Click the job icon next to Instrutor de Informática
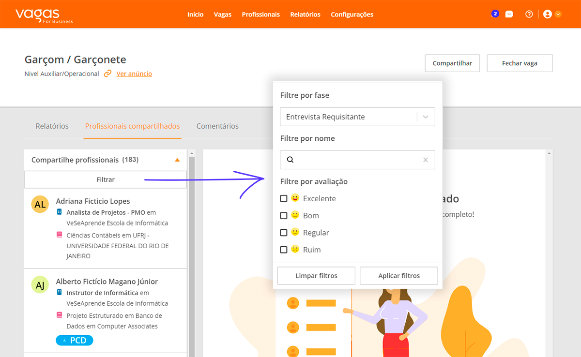Image resolution: width=581 pixels, height=357 pixels. [x=60, y=292]
